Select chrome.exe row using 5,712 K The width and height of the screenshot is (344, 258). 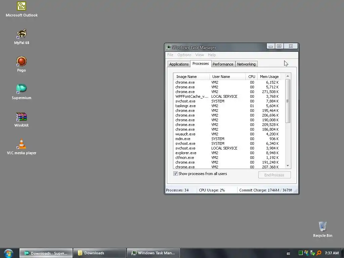(227, 87)
